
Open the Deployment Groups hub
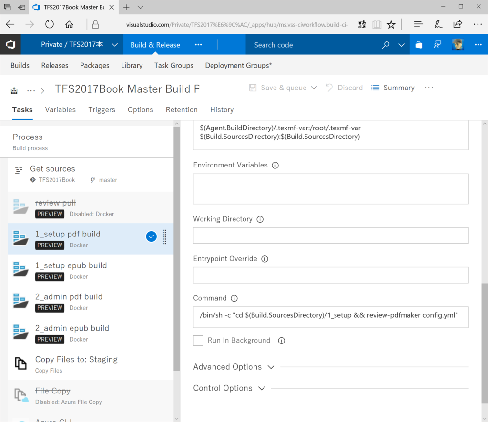click(x=238, y=65)
